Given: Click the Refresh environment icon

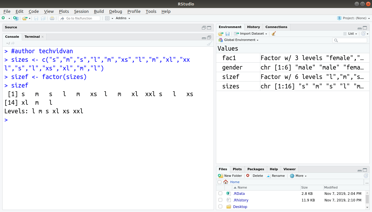Looking at the screenshot, I should click(363, 33).
